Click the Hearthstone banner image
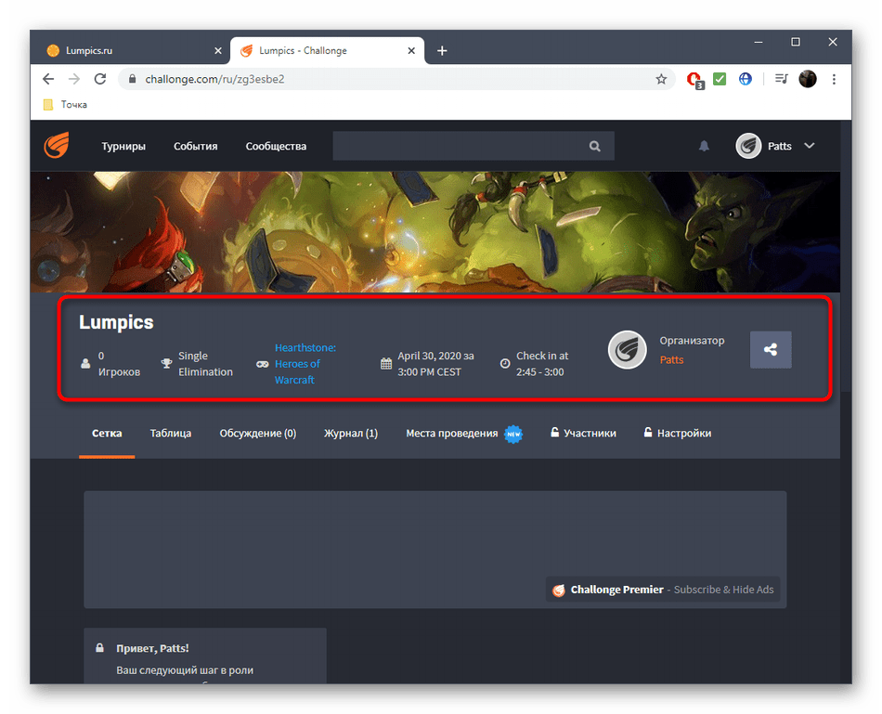The image size is (882, 714). [x=435, y=232]
